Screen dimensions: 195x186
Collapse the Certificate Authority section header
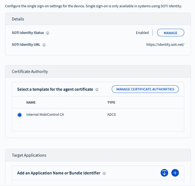point(30,72)
